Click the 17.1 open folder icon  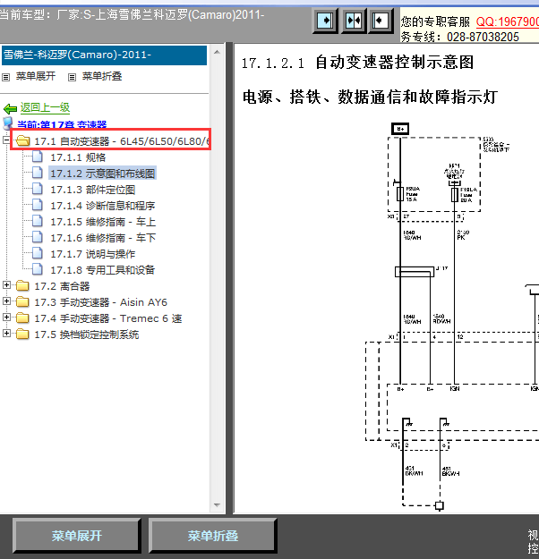pos(23,140)
